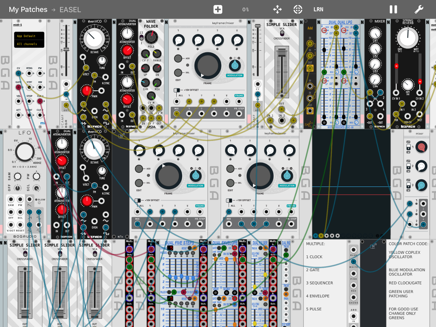Adjust the large LFO frequency knob
Screen dimensions: 436x327
25,152
